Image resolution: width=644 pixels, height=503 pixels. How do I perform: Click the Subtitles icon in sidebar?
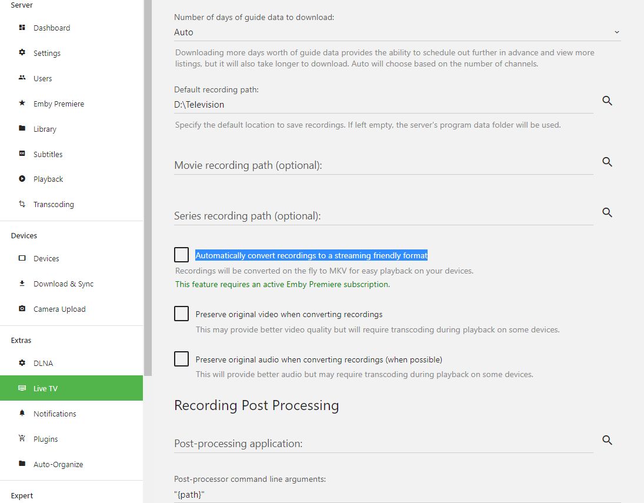point(22,154)
